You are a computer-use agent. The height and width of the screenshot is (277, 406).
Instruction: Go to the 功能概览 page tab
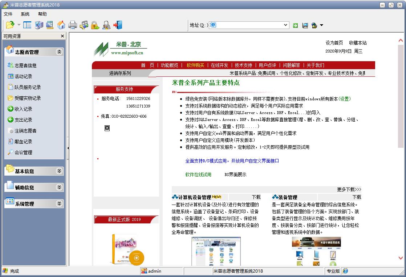169,65
